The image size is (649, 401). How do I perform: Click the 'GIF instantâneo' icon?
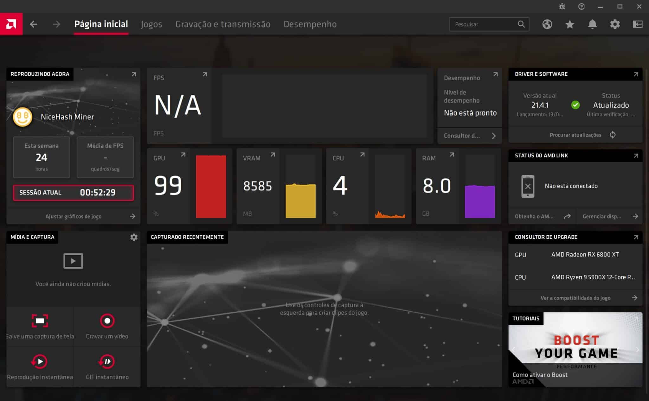point(106,361)
